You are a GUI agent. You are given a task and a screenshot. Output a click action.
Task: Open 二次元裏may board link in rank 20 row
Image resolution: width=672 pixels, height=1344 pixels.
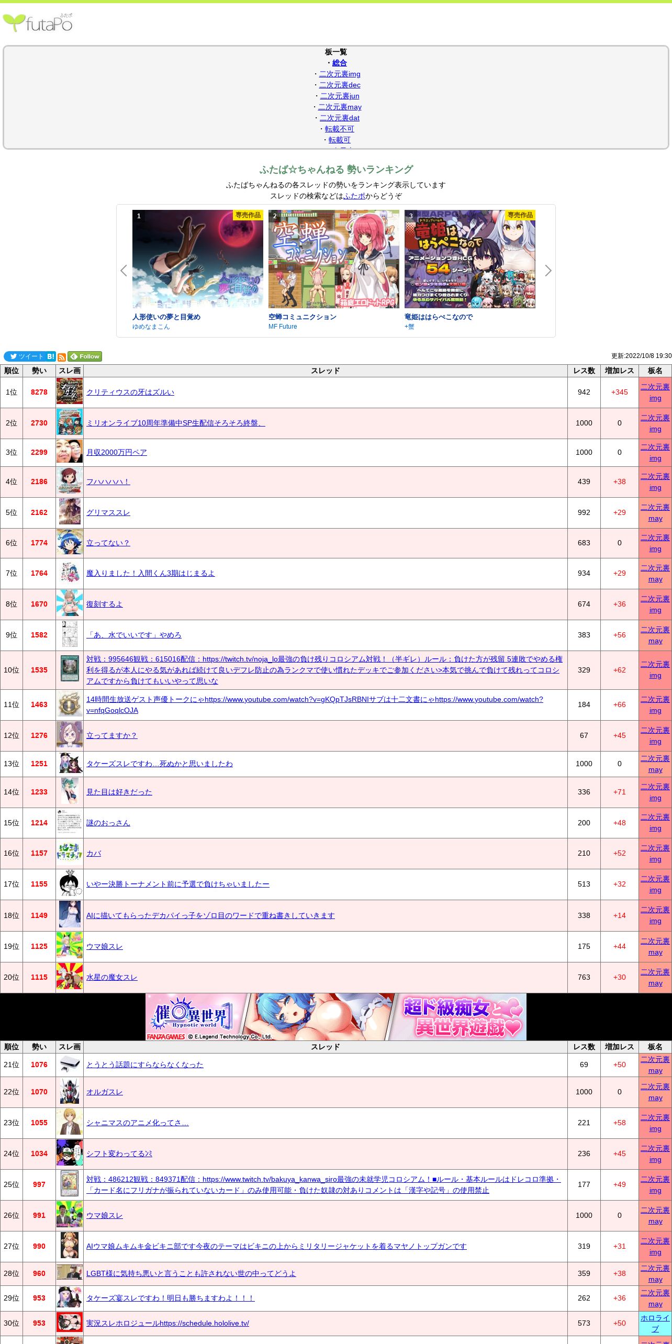point(655,978)
